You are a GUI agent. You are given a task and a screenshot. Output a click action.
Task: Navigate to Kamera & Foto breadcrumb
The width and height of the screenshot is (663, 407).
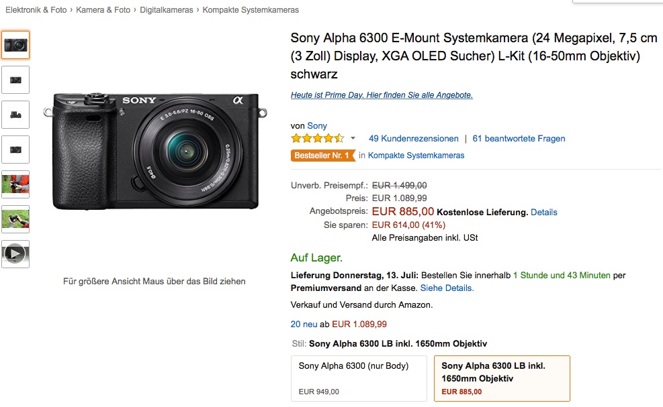click(x=101, y=9)
